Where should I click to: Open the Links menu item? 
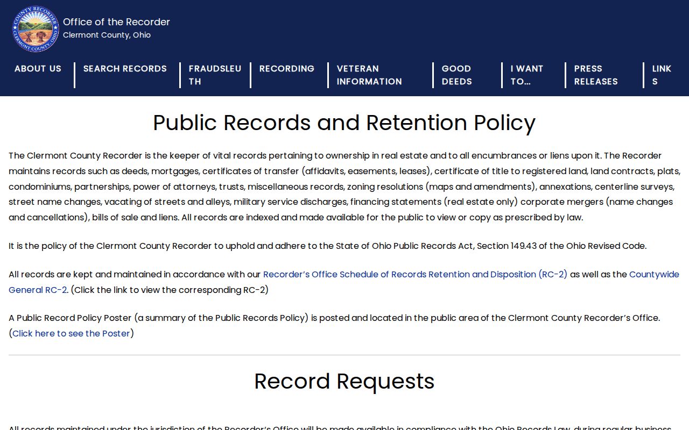pyautogui.click(x=662, y=75)
